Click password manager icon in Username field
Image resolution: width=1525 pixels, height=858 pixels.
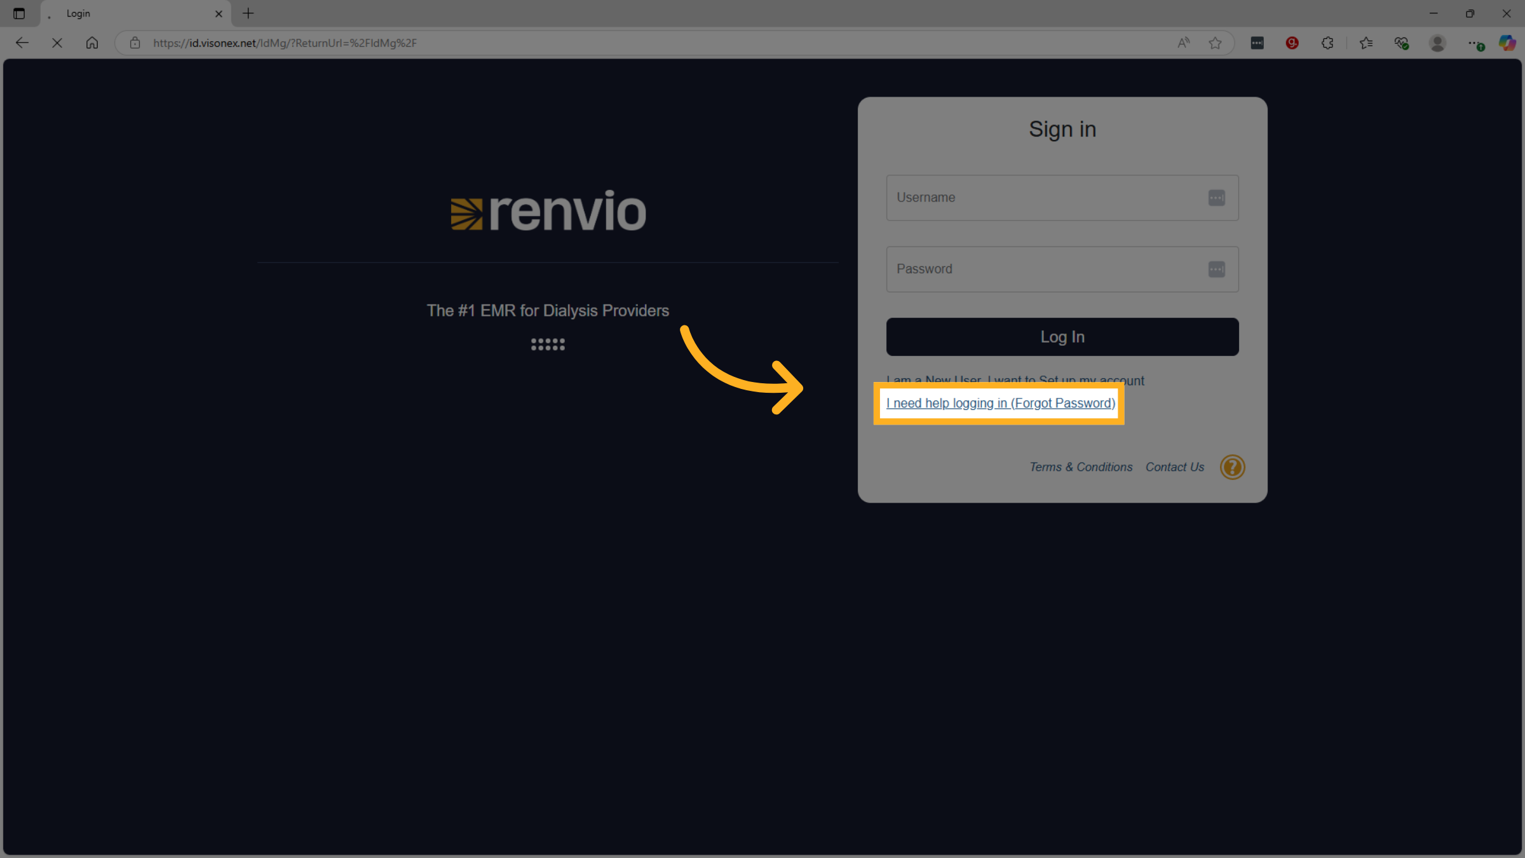1216,198
